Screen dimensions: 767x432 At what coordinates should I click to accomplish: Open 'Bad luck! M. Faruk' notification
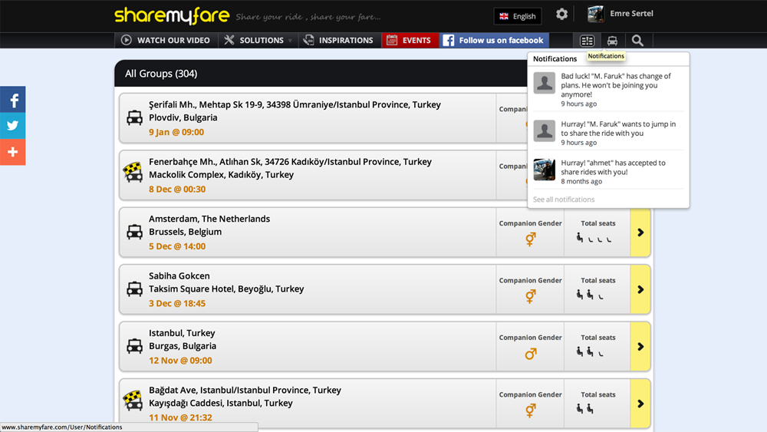[x=608, y=90]
